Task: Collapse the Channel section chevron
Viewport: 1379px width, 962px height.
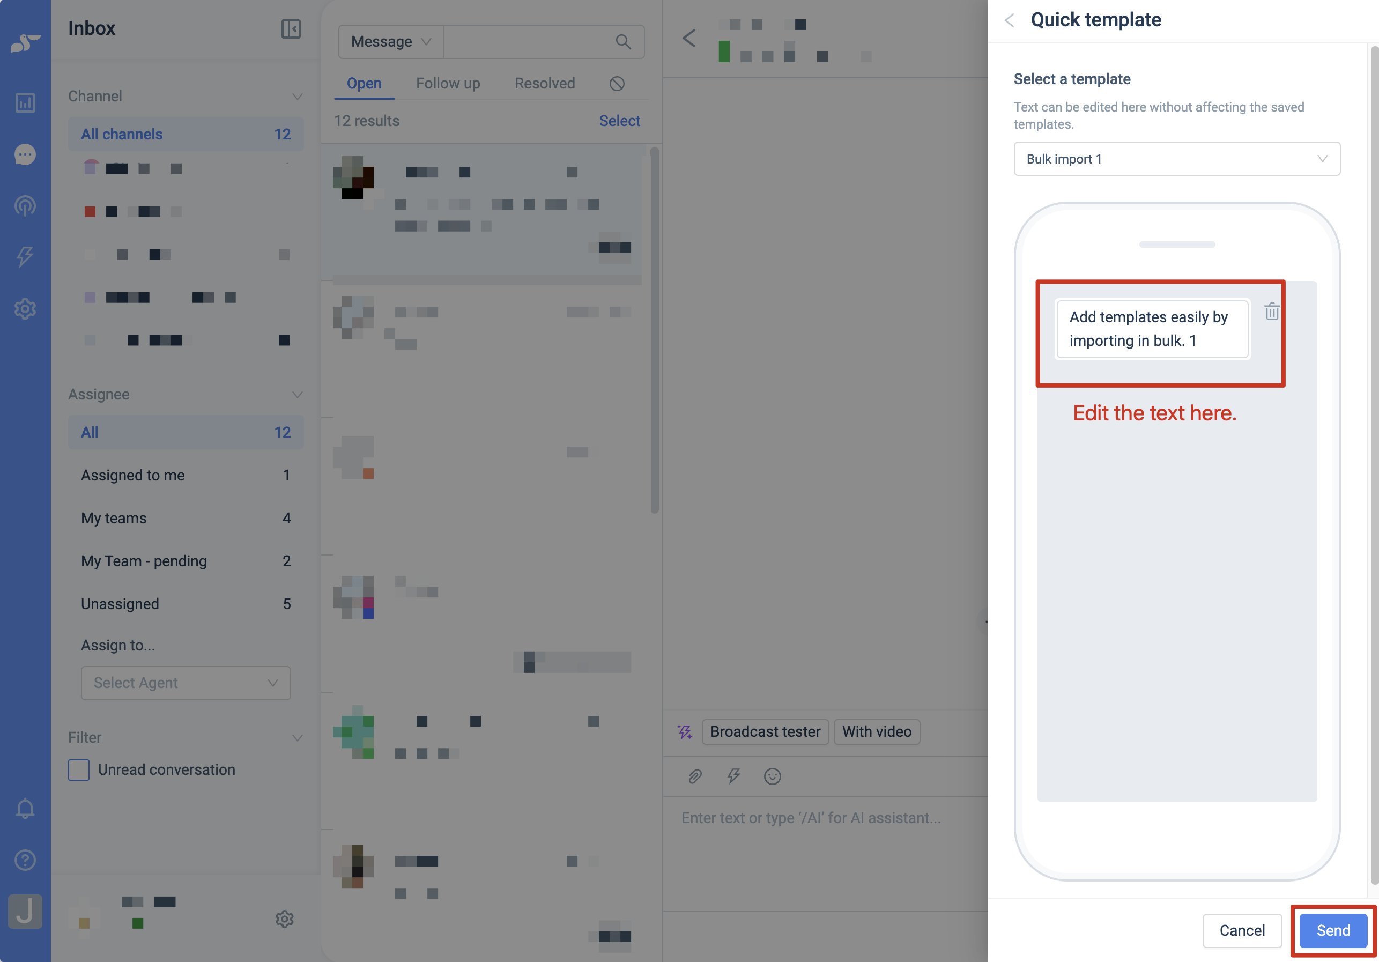Action: point(296,97)
